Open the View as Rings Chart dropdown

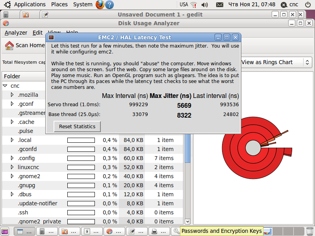coord(276,62)
